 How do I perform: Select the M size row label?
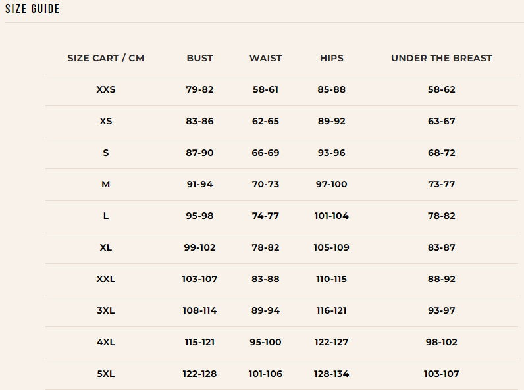105,184
